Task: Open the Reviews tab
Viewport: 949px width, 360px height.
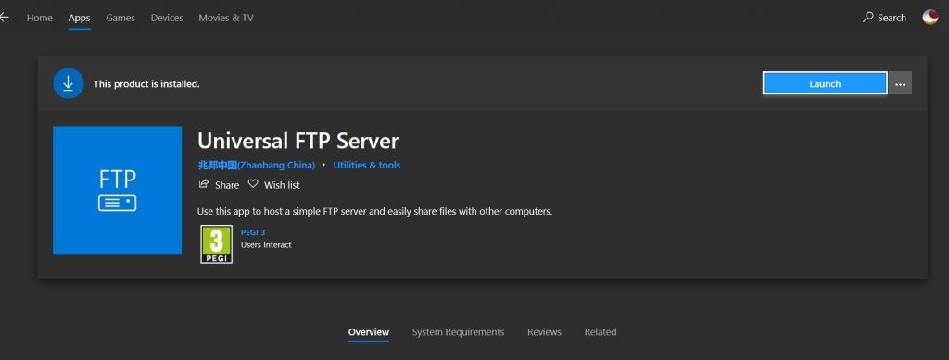Action: pos(544,332)
